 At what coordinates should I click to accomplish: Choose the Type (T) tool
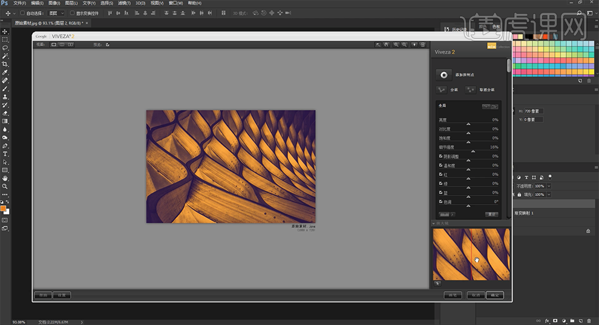pyautogui.click(x=5, y=154)
